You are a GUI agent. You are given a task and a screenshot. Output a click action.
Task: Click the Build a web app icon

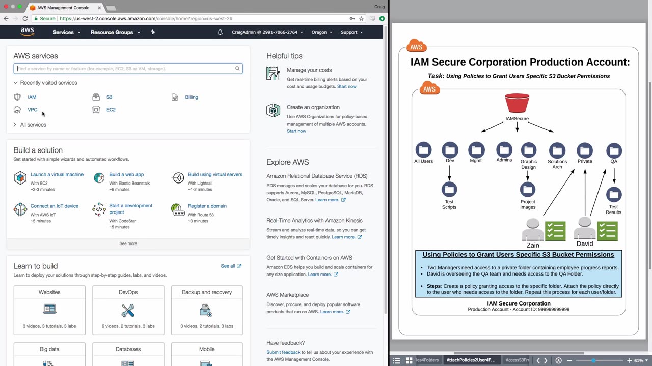[x=99, y=178]
